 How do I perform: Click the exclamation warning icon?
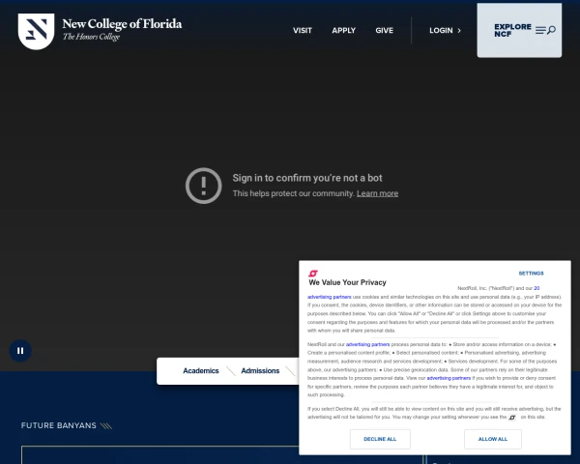click(203, 186)
